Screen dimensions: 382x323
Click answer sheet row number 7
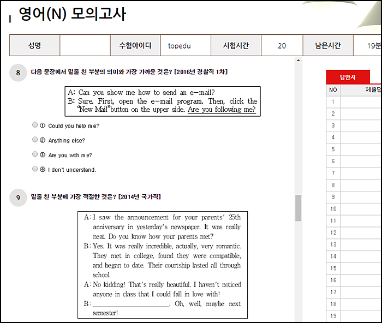[x=333, y=173]
